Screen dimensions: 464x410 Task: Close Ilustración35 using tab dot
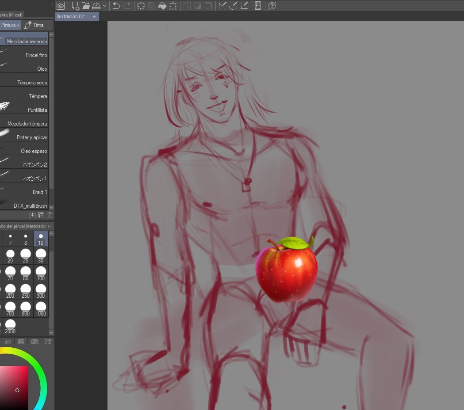94,16
